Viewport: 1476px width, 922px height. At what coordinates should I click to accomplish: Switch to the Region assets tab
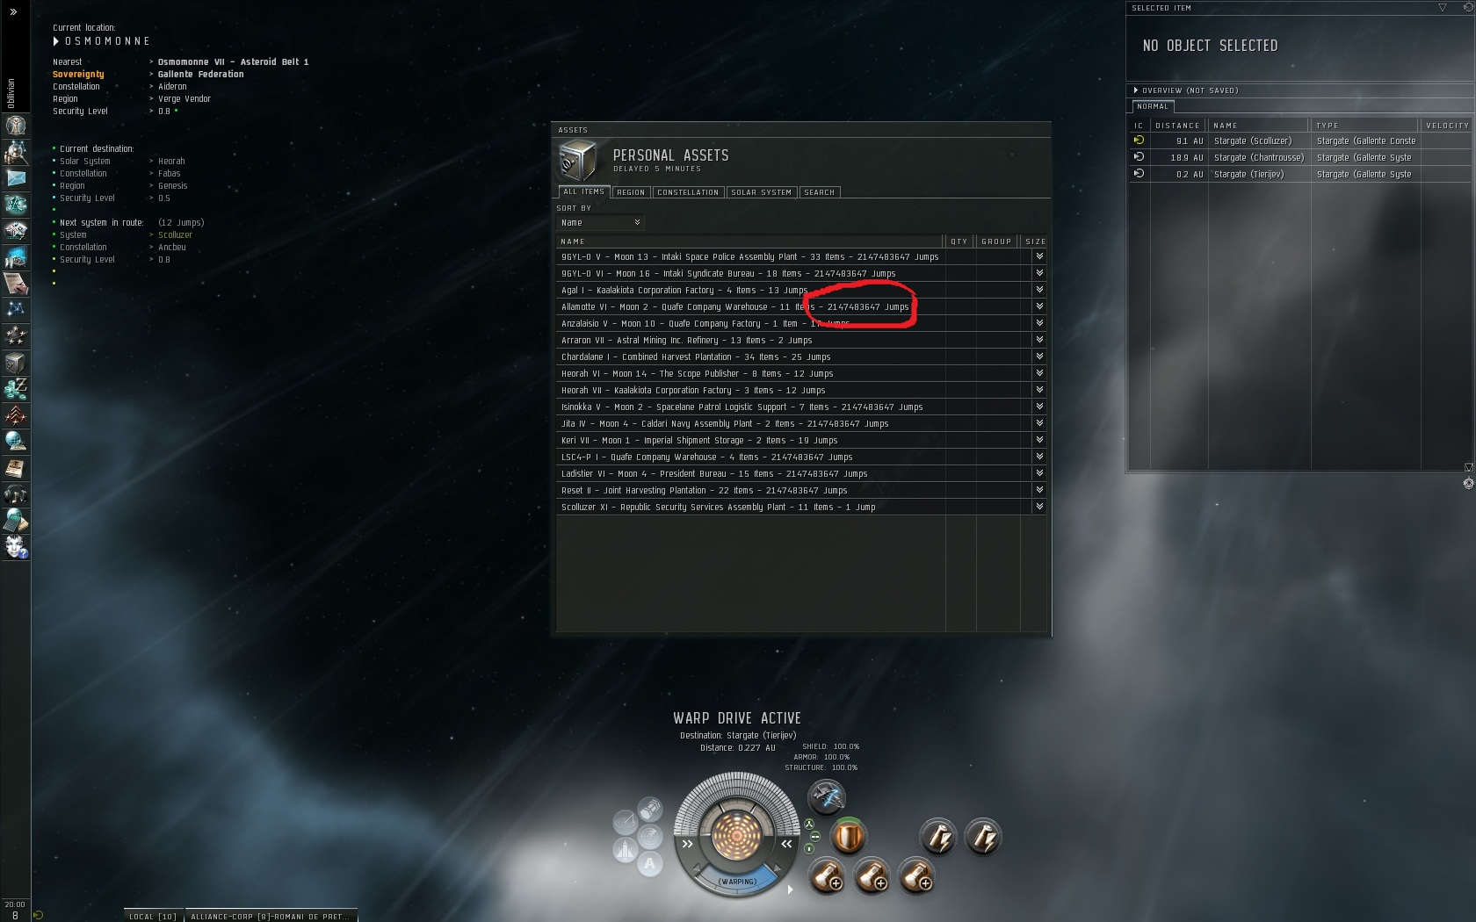pos(631,192)
